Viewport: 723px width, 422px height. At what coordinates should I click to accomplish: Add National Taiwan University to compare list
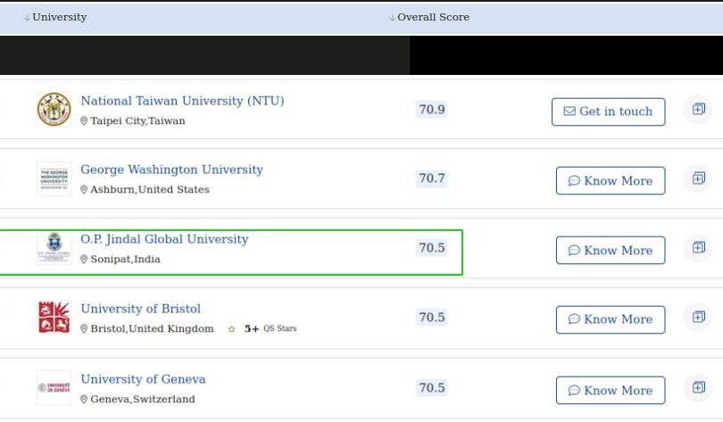click(698, 110)
